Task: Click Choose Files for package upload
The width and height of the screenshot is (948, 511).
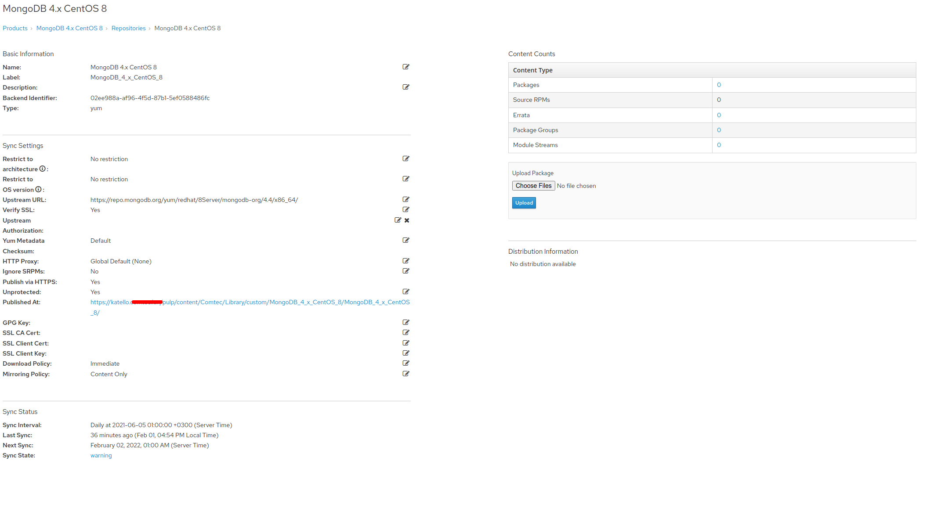Action: [x=533, y=186]
